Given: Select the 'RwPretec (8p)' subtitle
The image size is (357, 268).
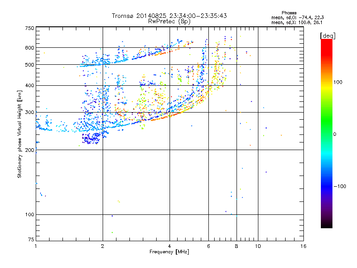Looking at the screenshot, I should [x=169, y=21].
